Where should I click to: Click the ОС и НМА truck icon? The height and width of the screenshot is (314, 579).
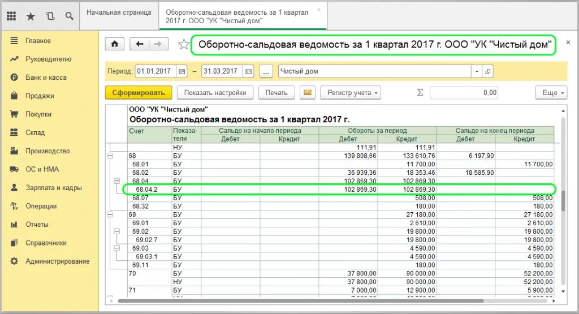(x=14, y=169)
